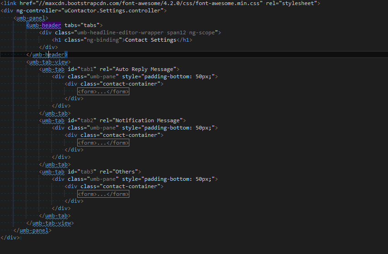388x254 pixels.
Task: Click the closing h1 tag
Action: click(184, 40)
